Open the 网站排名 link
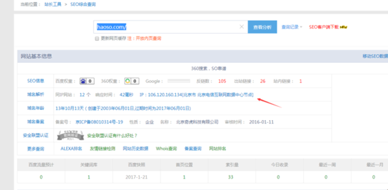This screenshot has width=388, height=190. [217, 149]
